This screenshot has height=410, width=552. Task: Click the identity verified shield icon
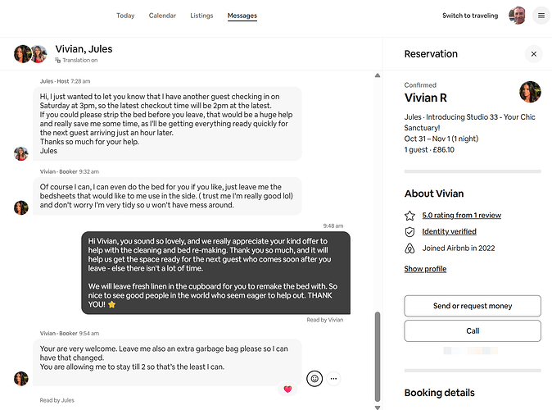(x=409, y=232)
